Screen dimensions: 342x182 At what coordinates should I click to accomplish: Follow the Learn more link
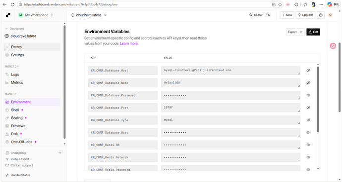coord(129,43)
